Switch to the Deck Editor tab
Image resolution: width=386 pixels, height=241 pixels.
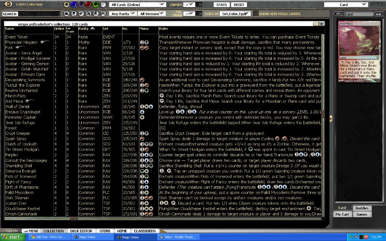click(x=81, y=231)
